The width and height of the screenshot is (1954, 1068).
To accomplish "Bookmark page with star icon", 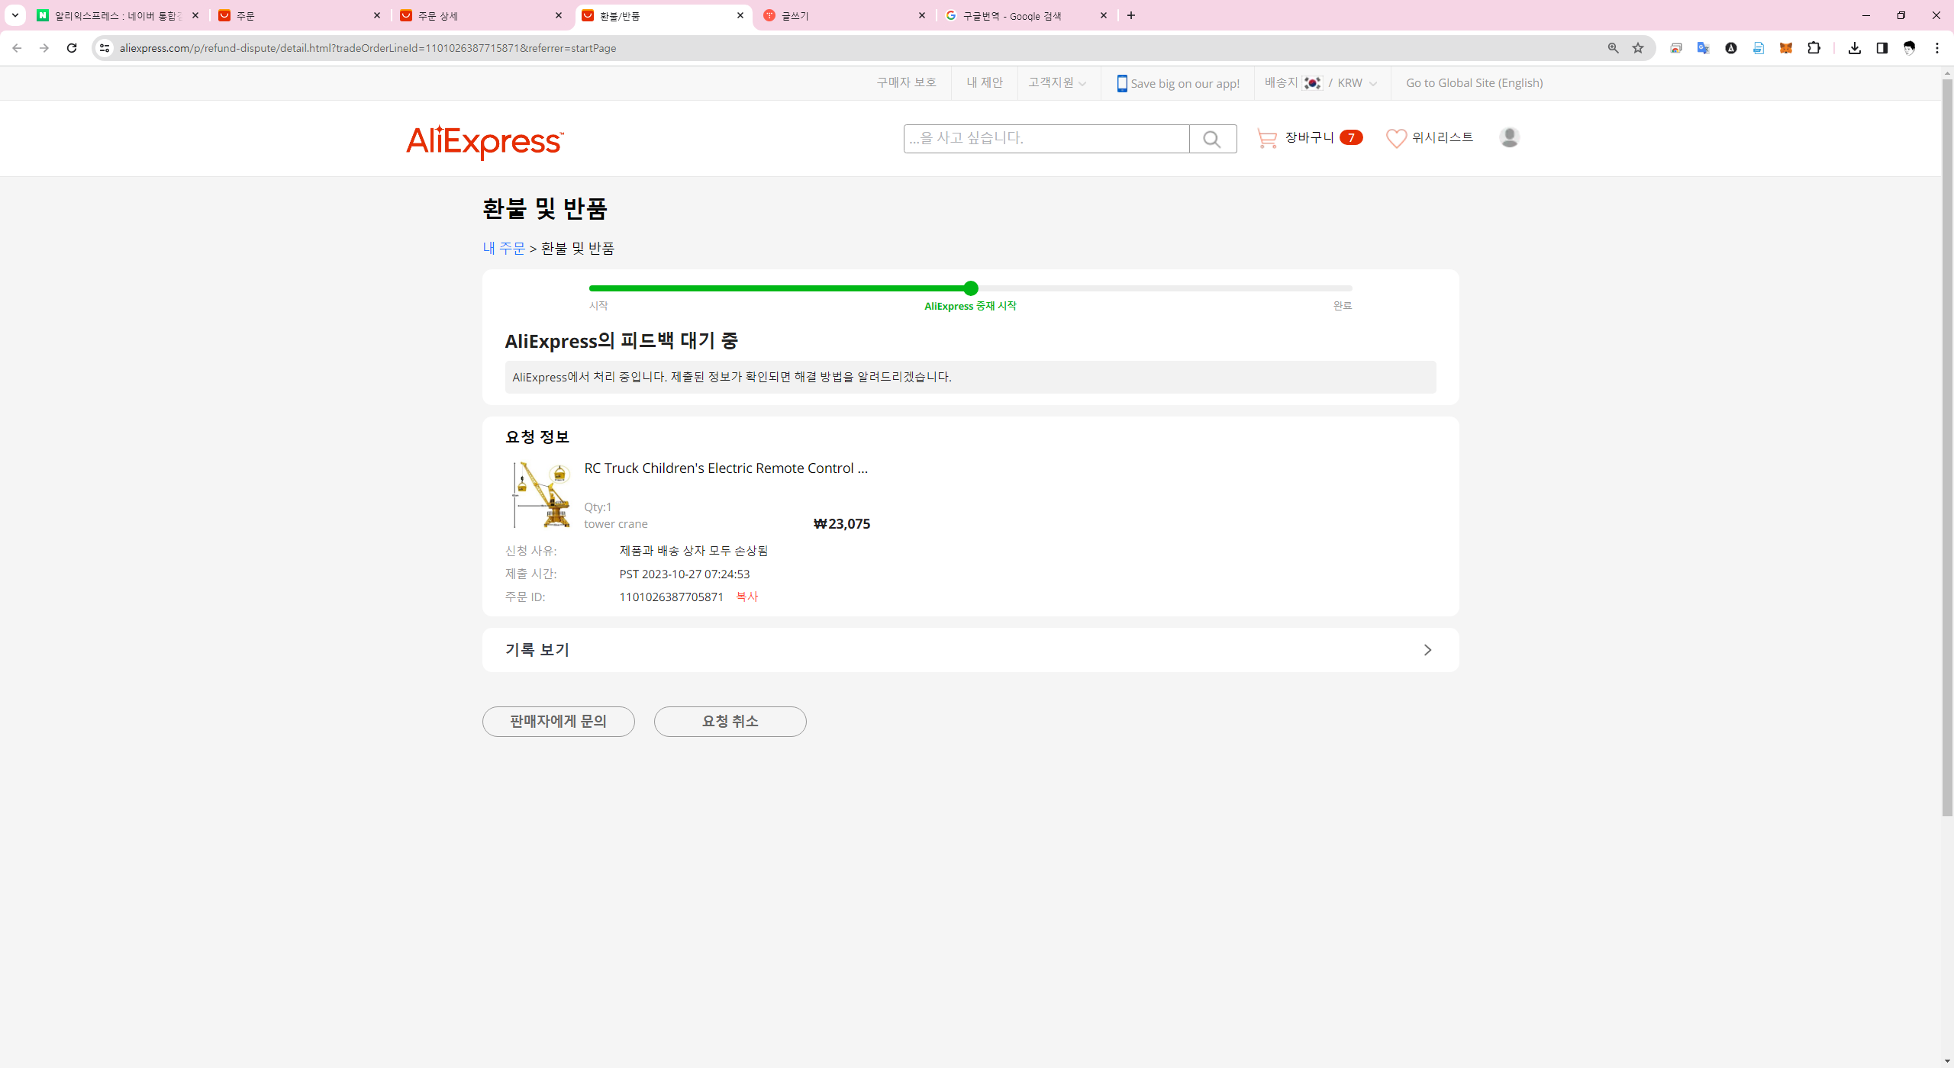I will [x=1638, y=48].
